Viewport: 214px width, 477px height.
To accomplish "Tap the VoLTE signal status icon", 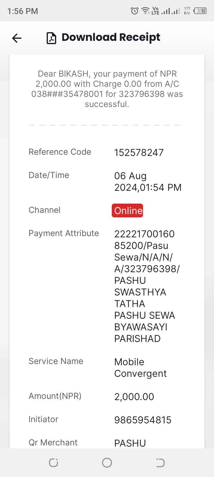I will 155,11.
